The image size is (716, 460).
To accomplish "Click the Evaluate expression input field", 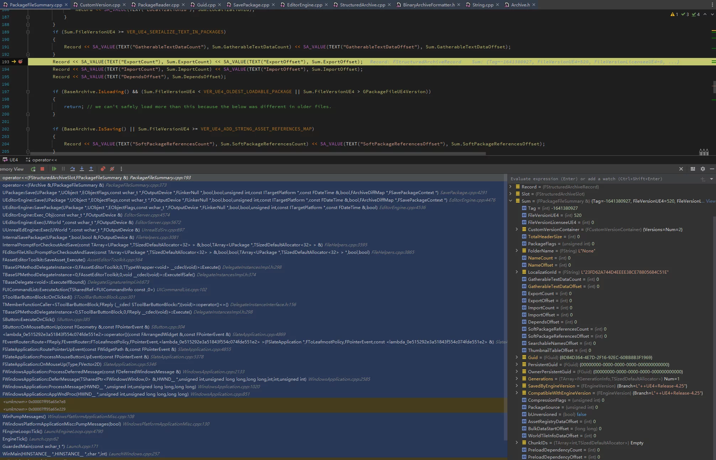I will 601,179.
